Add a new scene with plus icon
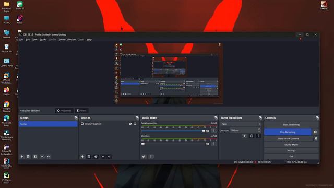Screen dimensions: 334x188 tap(22, 157)
